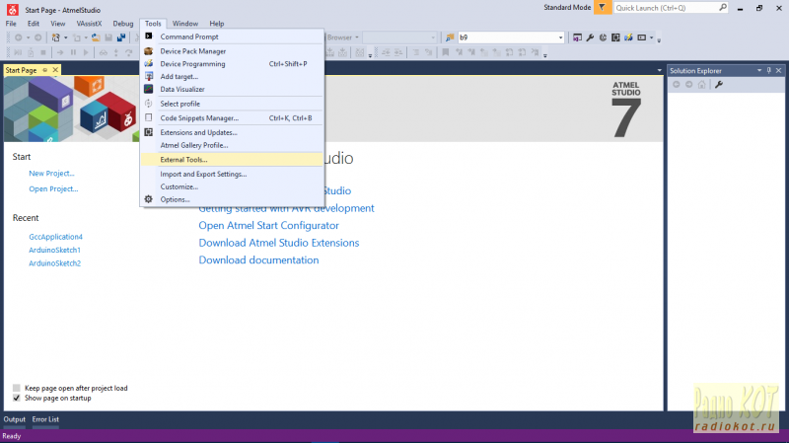Select External Tools... menu entry
Image resolution: width=789 pixels, height=443 pixels.
pos(183,159)
